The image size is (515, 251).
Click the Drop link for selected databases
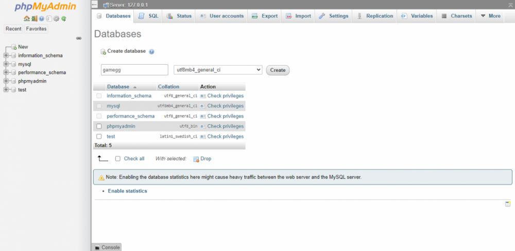[206, 159]
